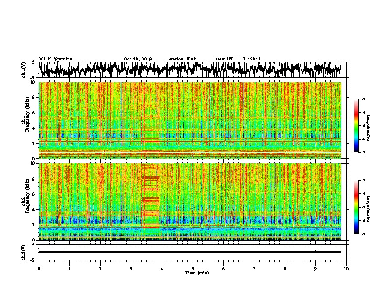Click time axis tick label "1"
The width and height of the screenshot is (390, 301).
tap(69, 269)
